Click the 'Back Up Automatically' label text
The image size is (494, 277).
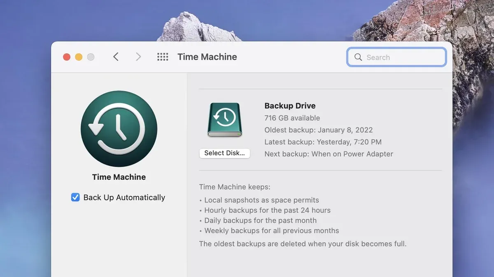coord(124,197)
